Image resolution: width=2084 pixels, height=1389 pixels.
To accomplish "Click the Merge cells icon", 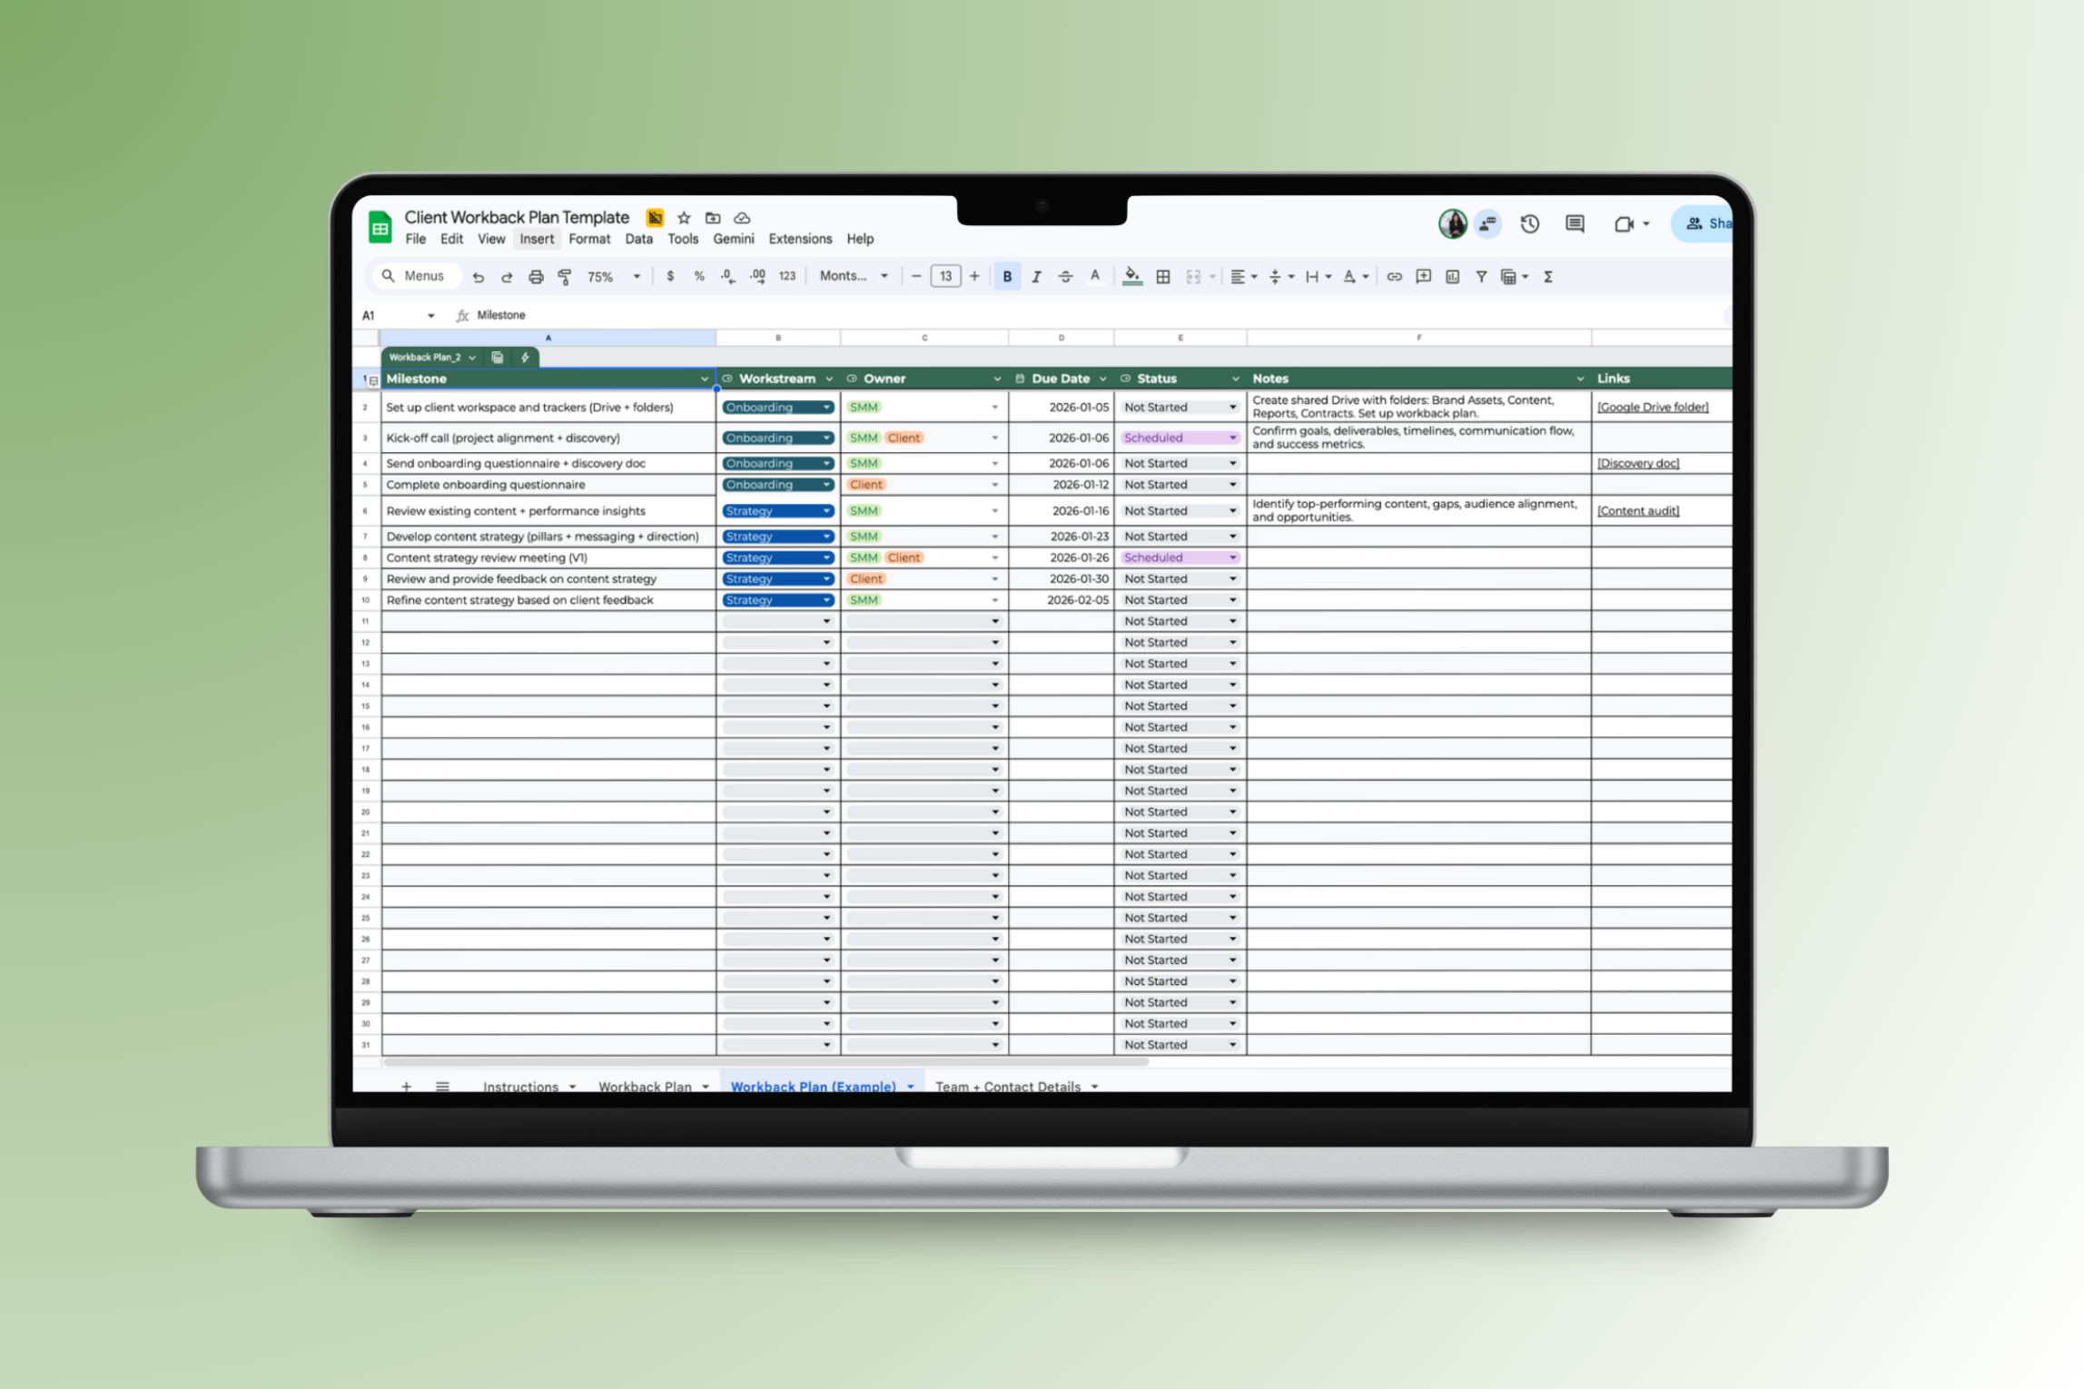I will point(1193,277).
